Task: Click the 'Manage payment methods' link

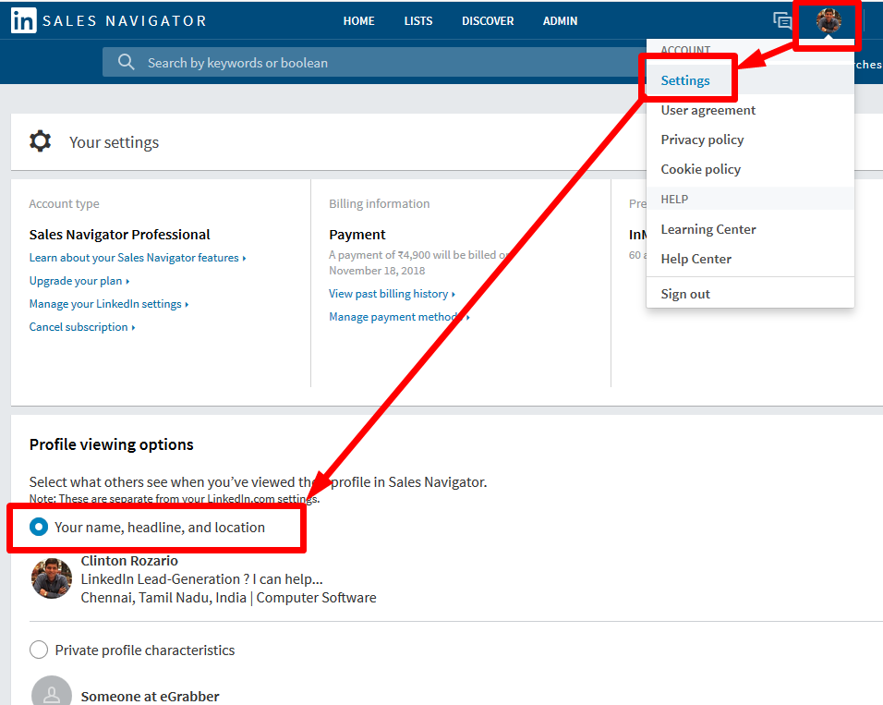Action: 399,317
